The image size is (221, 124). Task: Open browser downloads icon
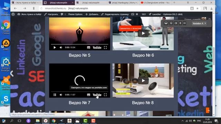(x=211, y=9)
